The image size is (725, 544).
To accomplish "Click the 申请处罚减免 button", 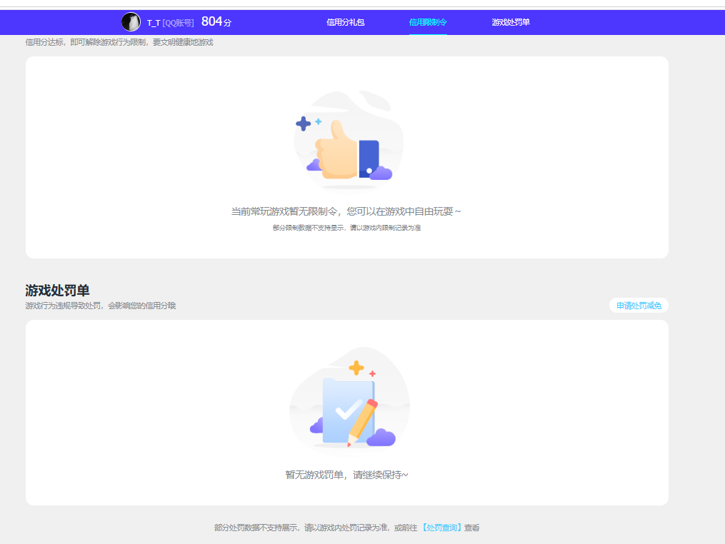I will click(x=639, y=306).
